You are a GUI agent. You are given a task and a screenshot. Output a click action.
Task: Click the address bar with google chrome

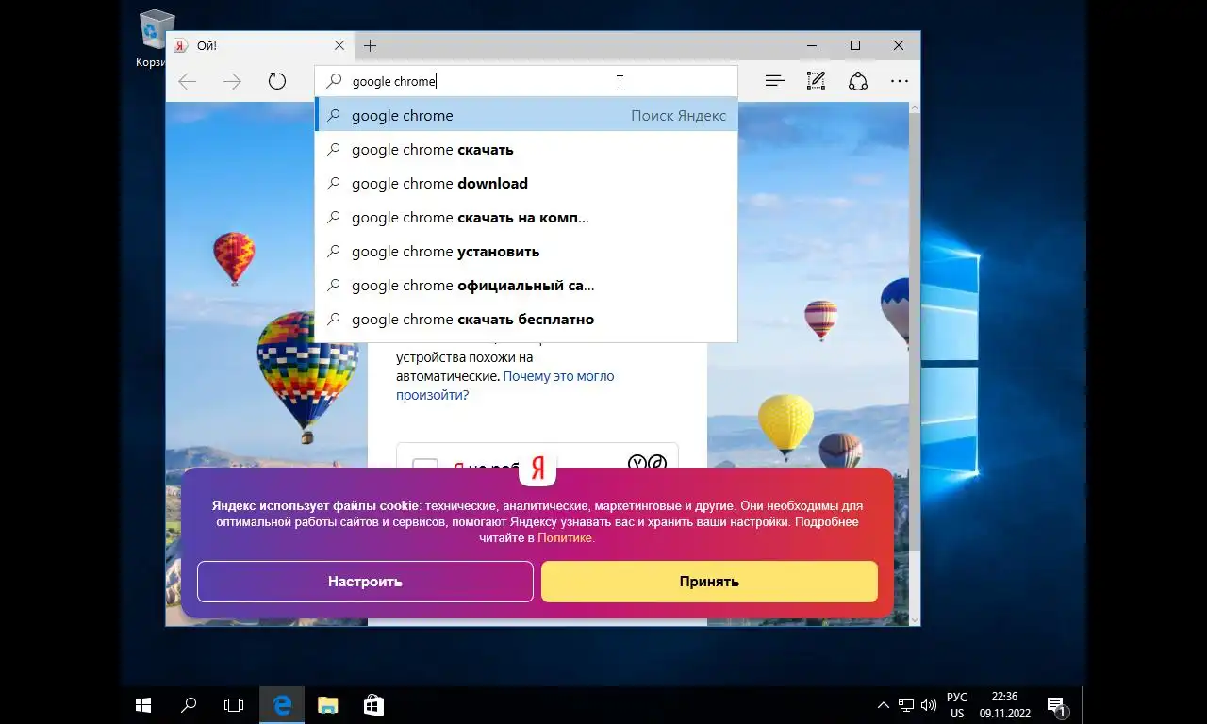click(x=526, y=81)
